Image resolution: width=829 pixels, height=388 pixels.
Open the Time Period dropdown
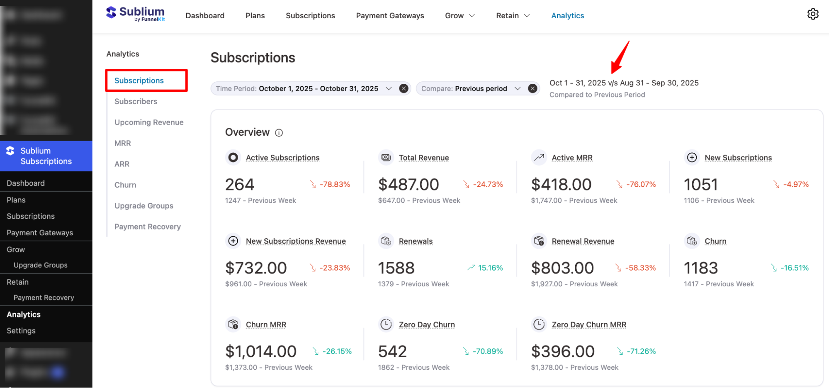click(x=389, y=88)
